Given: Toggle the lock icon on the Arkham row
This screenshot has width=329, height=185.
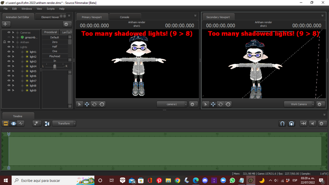Looking at the screenshot, I should point(4,42).
